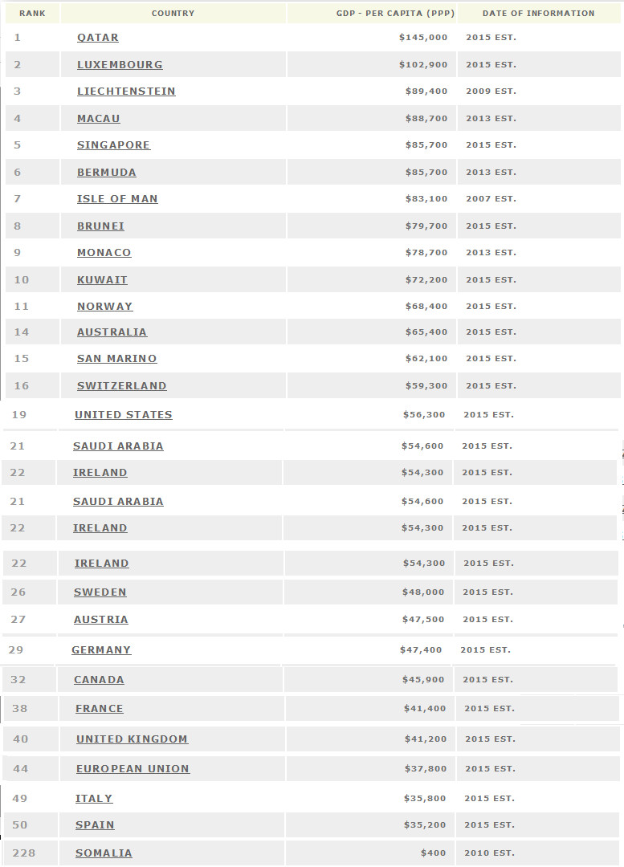Click the Rank column header

[33, 14]
